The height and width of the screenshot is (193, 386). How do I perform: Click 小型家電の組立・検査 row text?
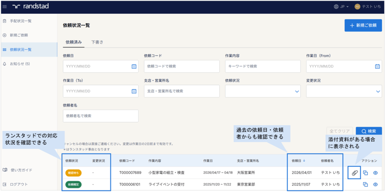[166, 172]
